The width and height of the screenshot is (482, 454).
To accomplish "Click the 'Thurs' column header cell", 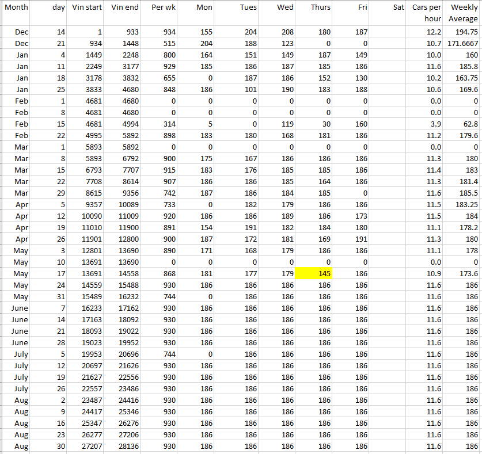I will pyautogui.click(x=313, y=7).
